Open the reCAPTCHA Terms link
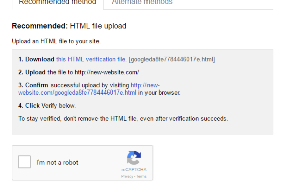This screenshot has width=293, height=182. point(141,176)
